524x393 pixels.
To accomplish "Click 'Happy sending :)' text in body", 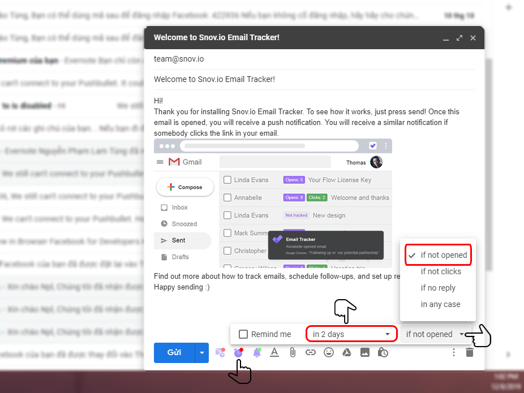I will (x=182, y=287).
